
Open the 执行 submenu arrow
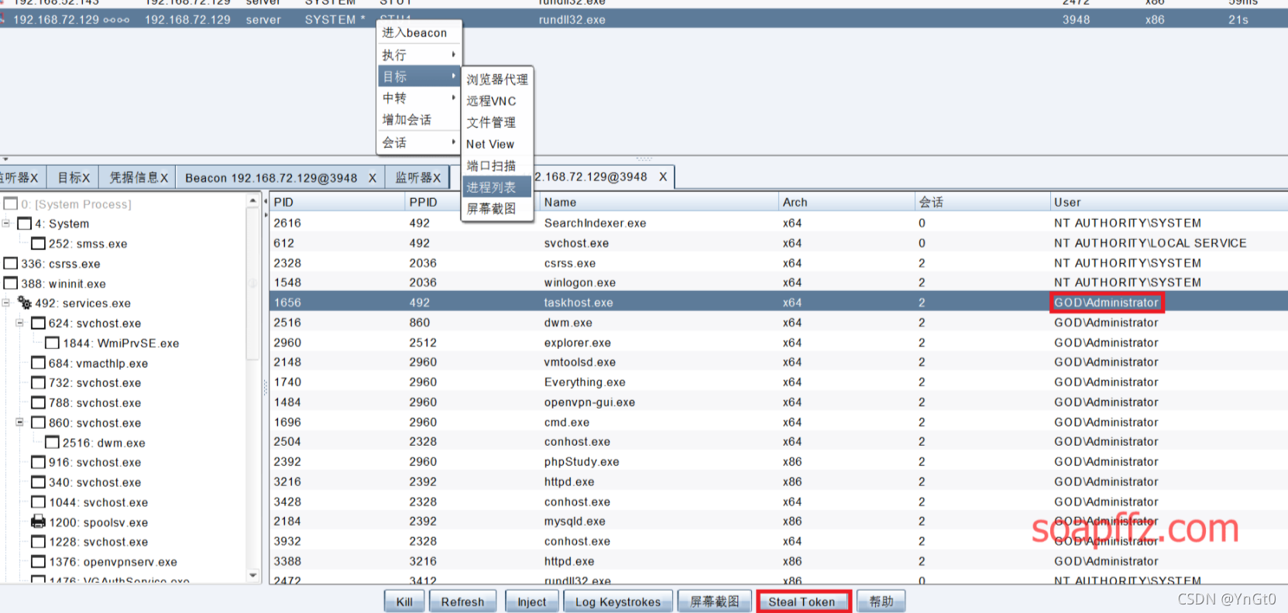click(x=454, y=55)
